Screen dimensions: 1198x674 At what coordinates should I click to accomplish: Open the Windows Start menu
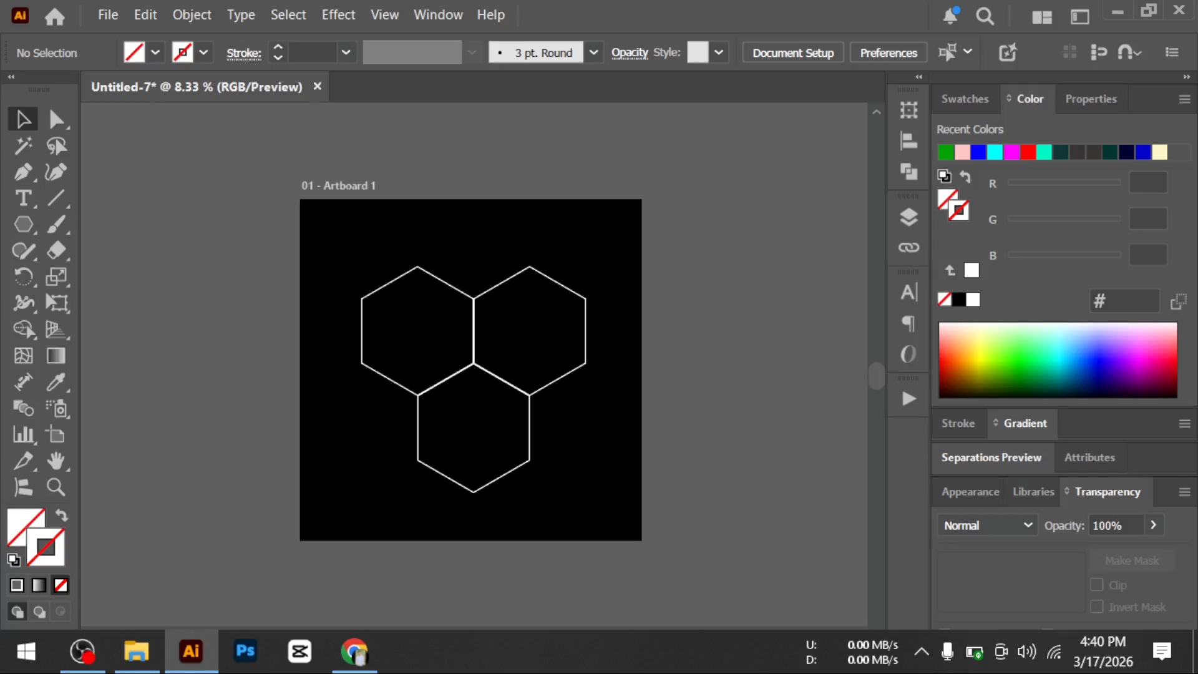point(26,652)
